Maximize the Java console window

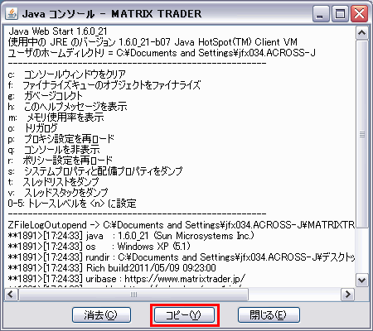click(340, 13)
